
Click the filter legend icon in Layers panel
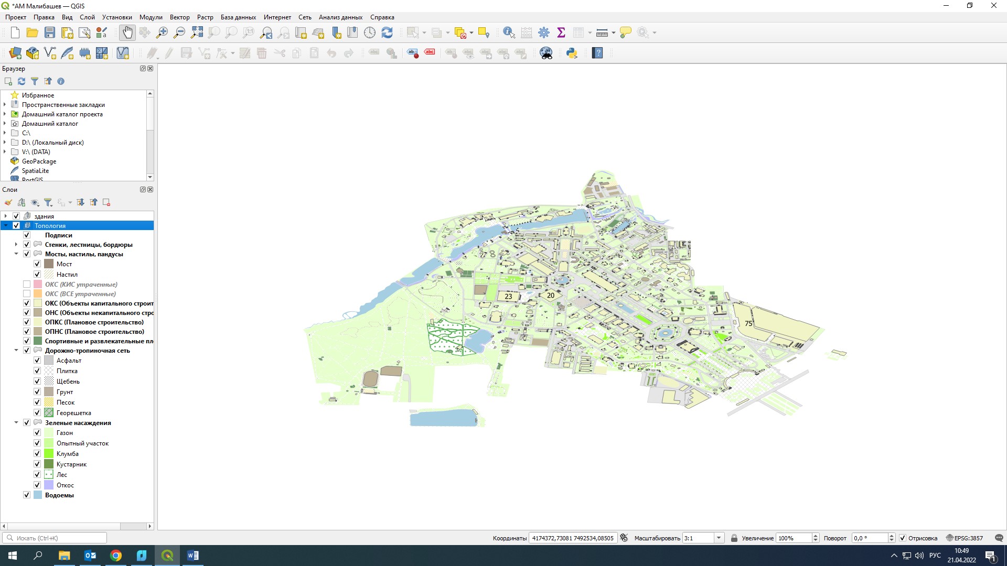pyautogui.click(x=48, y=202)
